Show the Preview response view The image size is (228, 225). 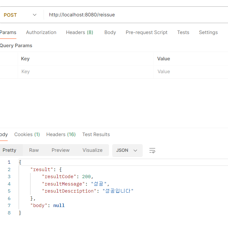61,150
